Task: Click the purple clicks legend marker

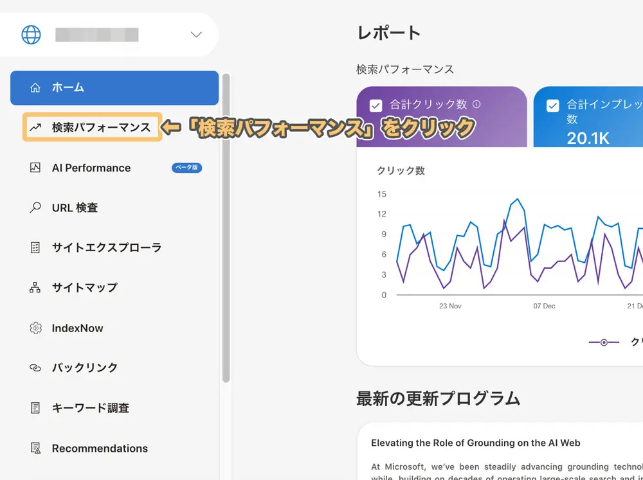Action: (604, 342)
